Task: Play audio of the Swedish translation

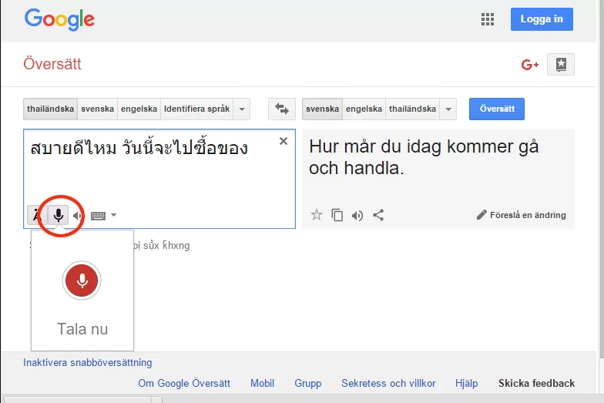Action: tap(357, 215)
